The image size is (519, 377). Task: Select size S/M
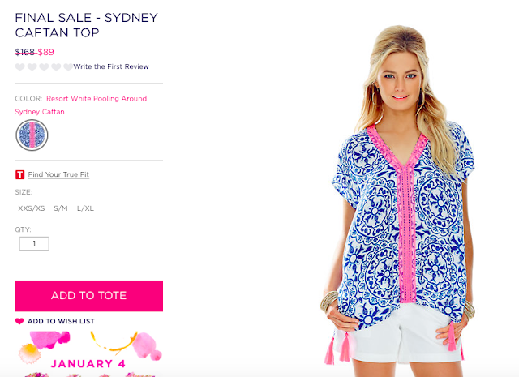(61, 208)
